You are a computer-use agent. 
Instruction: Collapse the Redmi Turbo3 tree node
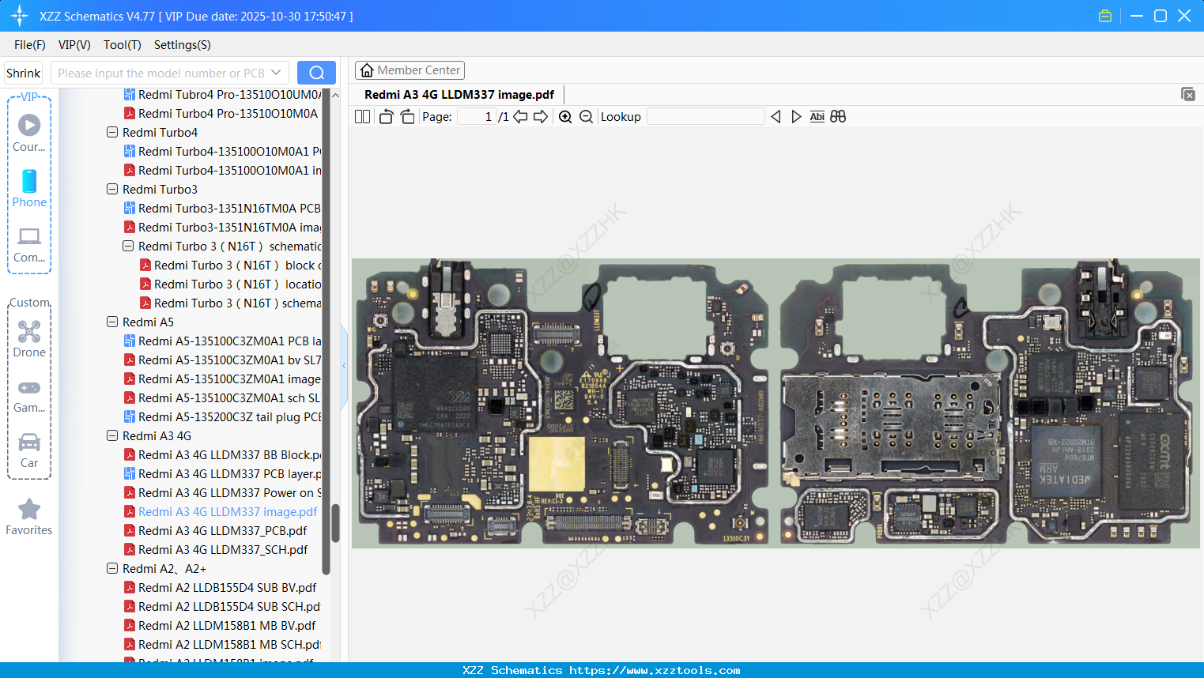[x=111, y=189]
